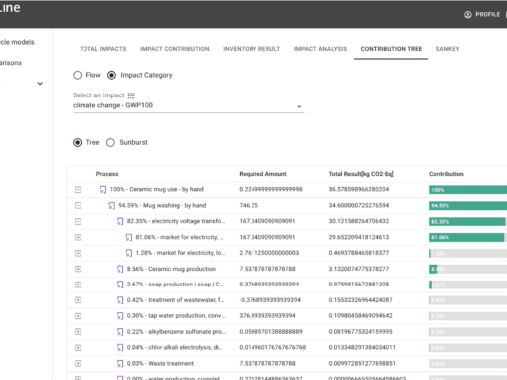Click process icon of soap production row

coord(120,285)
